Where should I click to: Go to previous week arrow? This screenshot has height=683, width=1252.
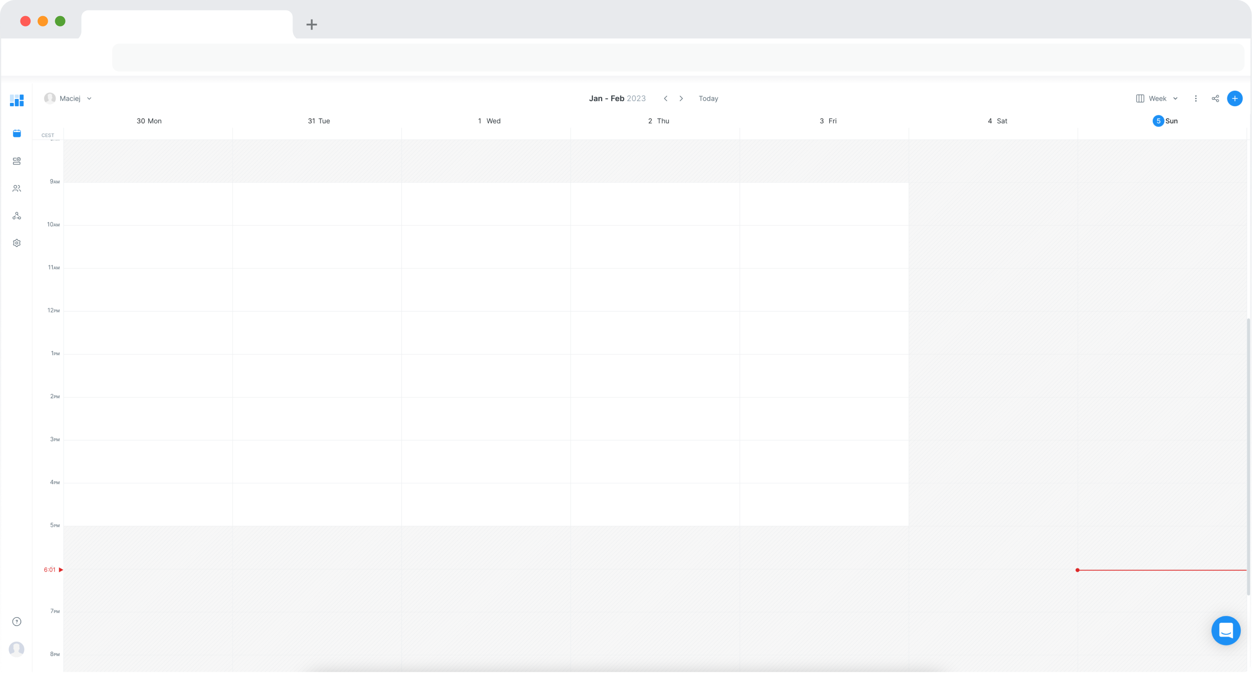(x=665, y=98)
